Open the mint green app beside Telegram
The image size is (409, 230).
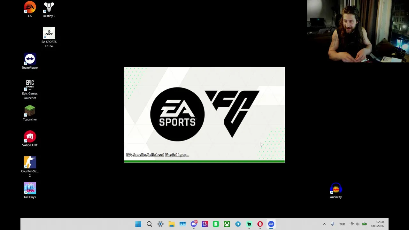[249, 224]
